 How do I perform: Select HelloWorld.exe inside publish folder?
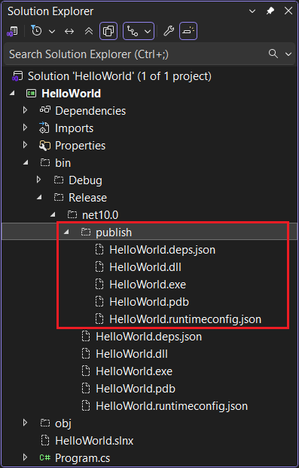point(148,285)
